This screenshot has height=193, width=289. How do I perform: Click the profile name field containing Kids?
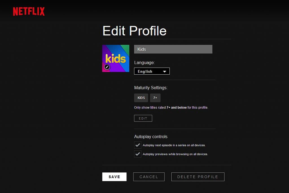(x=173, y=49)
